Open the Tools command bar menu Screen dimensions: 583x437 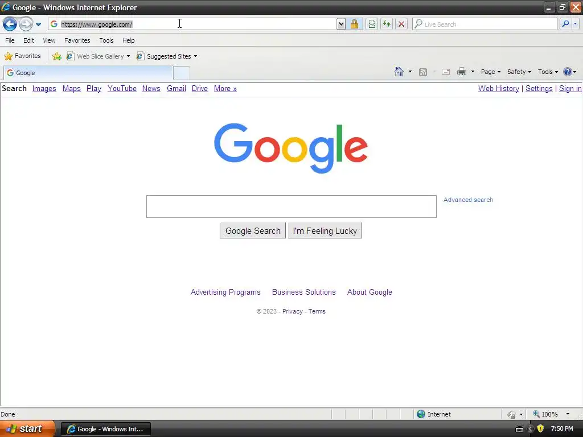point(548,72)
